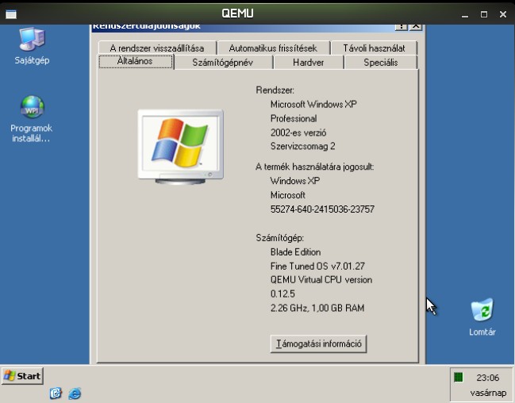Click the Windows XP monitor logo image
This screenshot has height=403, width=515.
point(180,147)
